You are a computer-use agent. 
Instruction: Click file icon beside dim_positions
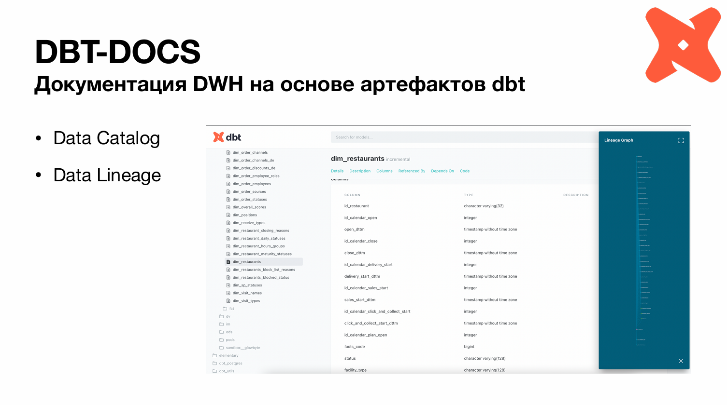228,215
